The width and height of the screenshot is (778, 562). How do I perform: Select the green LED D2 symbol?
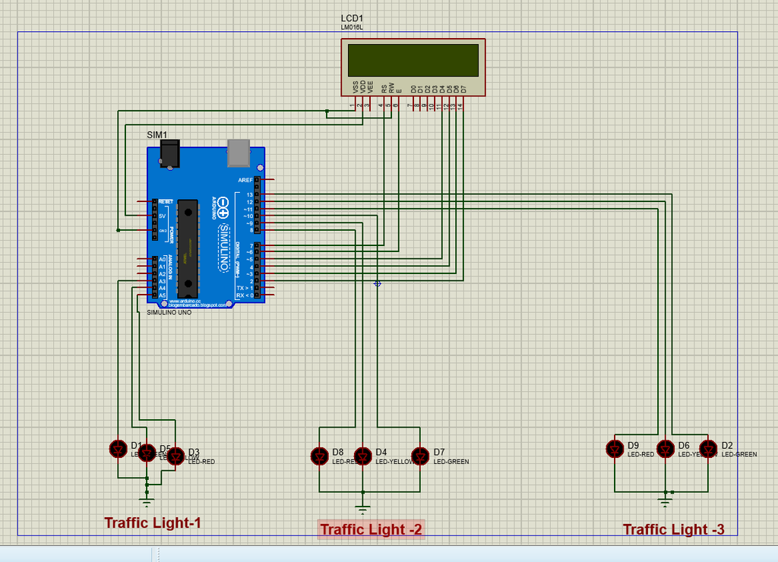[x=708, y=449]
